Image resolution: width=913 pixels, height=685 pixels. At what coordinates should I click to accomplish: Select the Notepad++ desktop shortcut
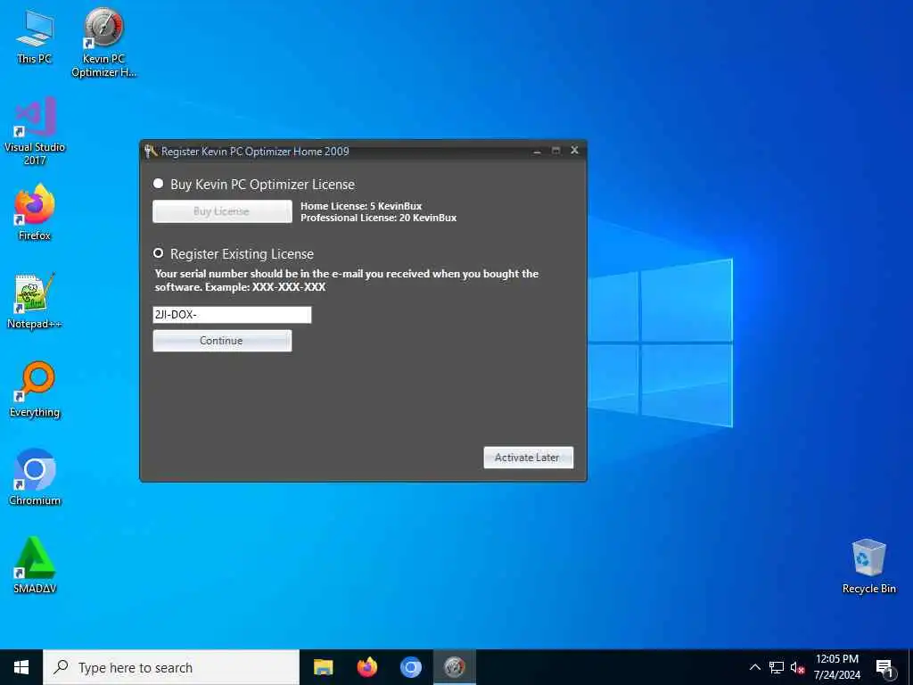(x=35, y=301)
